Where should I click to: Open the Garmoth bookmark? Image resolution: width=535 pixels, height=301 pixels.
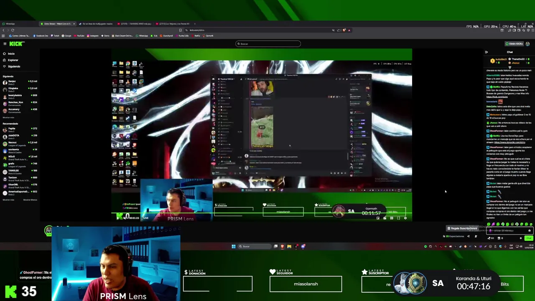(208, 36)
